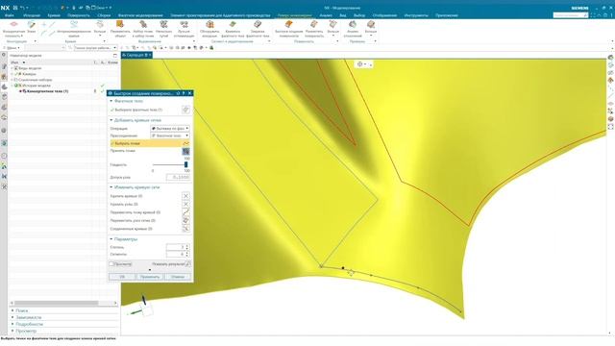Click the Принять точки icon
Image resolution: width=615 pixels, height=346 pixels.
(185, 151)
